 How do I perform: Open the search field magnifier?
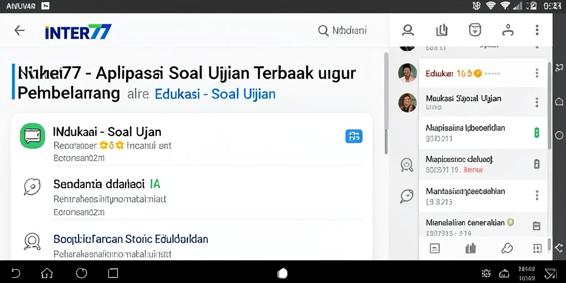tap(323, 31)
